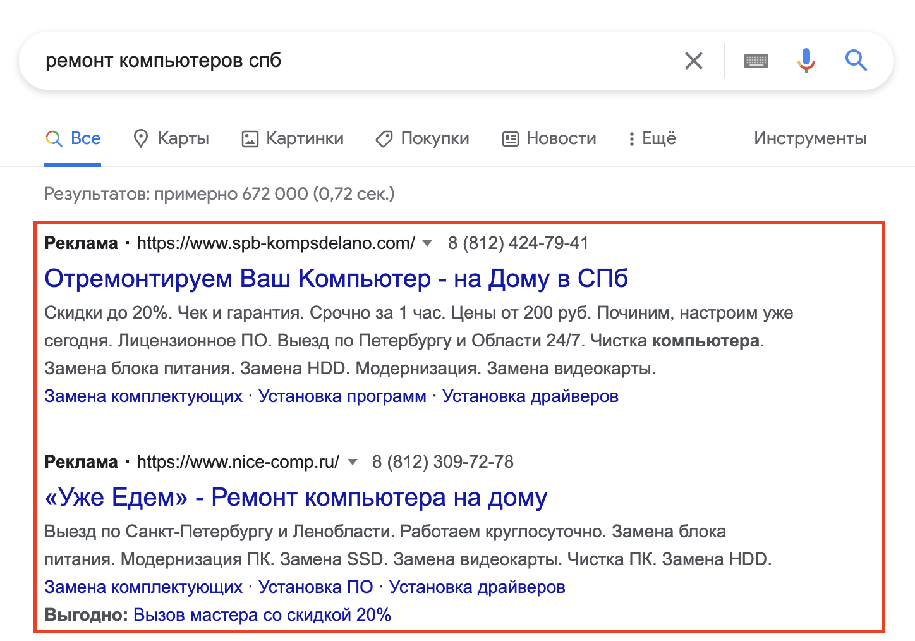The height and width of the screenshot is (641, 915).
Task: Open the Отремонтируем Ваш Компьютер ad title
Action: [336, 279]
